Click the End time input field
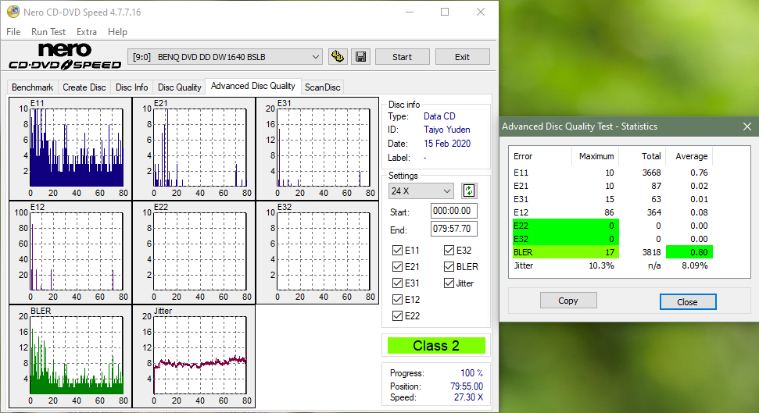Image resolution: width=759 pixels, height=413 pixels. point(453,229)
